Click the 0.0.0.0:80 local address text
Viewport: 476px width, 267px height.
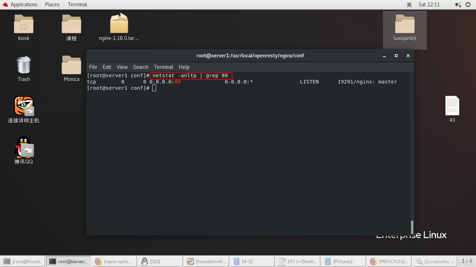pos(165,82)
